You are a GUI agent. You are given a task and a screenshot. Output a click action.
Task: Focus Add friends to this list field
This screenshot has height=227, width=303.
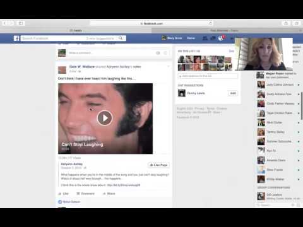208,76
